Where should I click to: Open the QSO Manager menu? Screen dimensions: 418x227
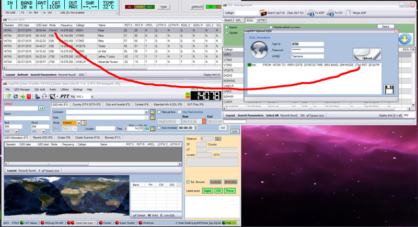[22, 89]
